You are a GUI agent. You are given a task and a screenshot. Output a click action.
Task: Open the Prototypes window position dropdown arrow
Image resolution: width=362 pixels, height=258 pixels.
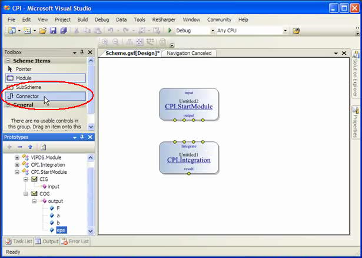coord(75,138)
